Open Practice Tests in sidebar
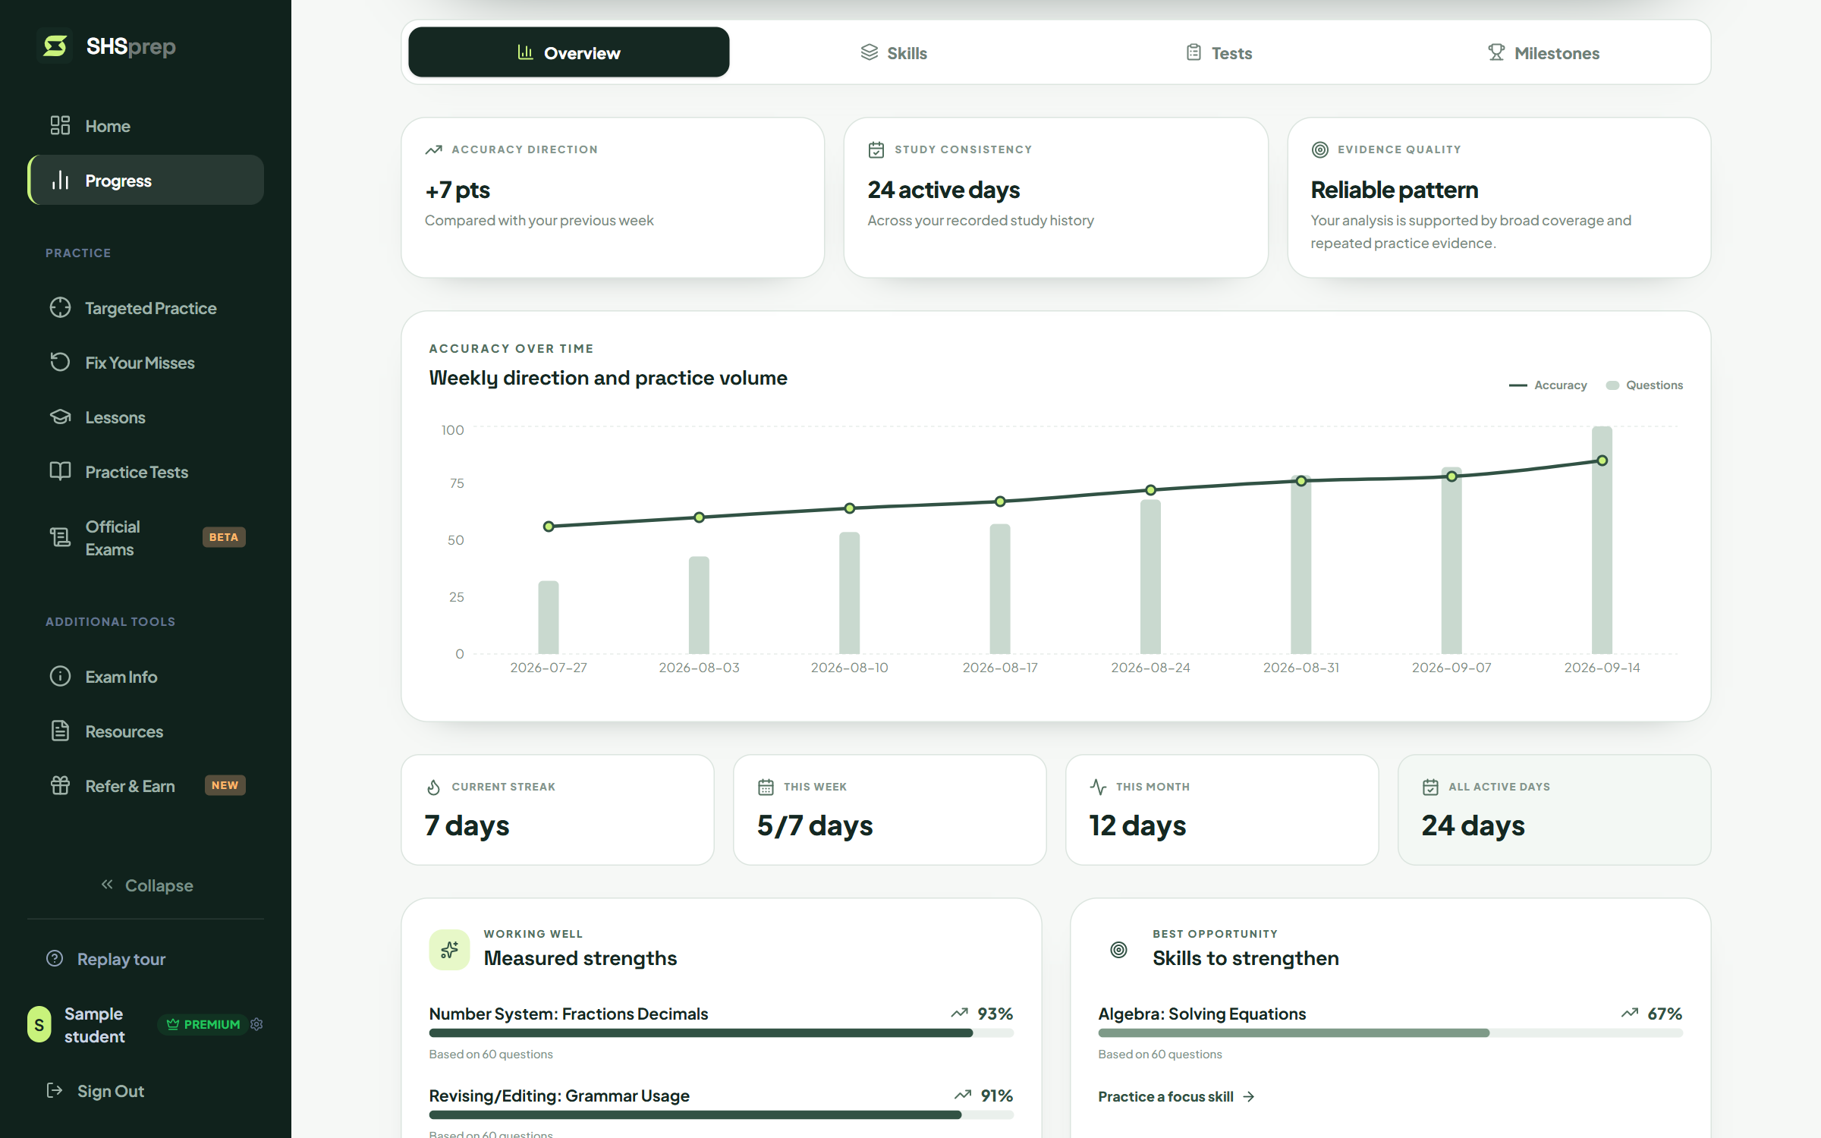 tap(146, 472)
